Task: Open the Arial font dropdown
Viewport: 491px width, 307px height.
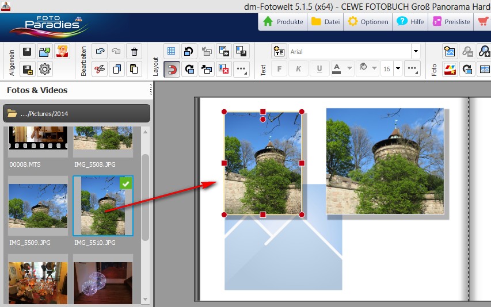Action: coord(416,51)
